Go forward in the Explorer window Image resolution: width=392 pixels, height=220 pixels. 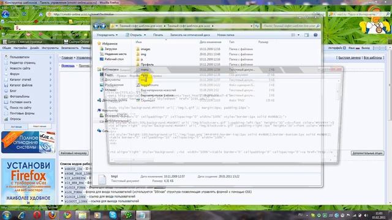click(103, 26)
